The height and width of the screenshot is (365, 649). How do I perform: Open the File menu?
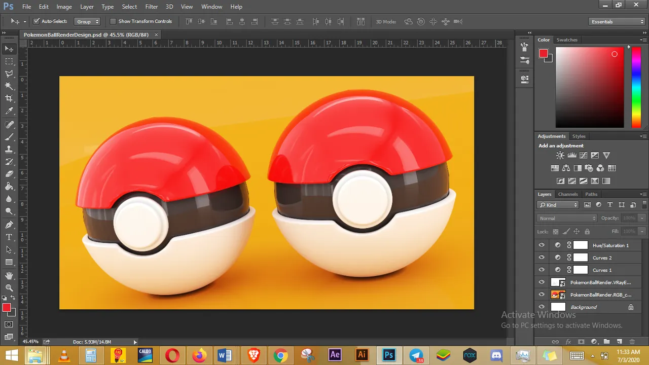(27, 7)
